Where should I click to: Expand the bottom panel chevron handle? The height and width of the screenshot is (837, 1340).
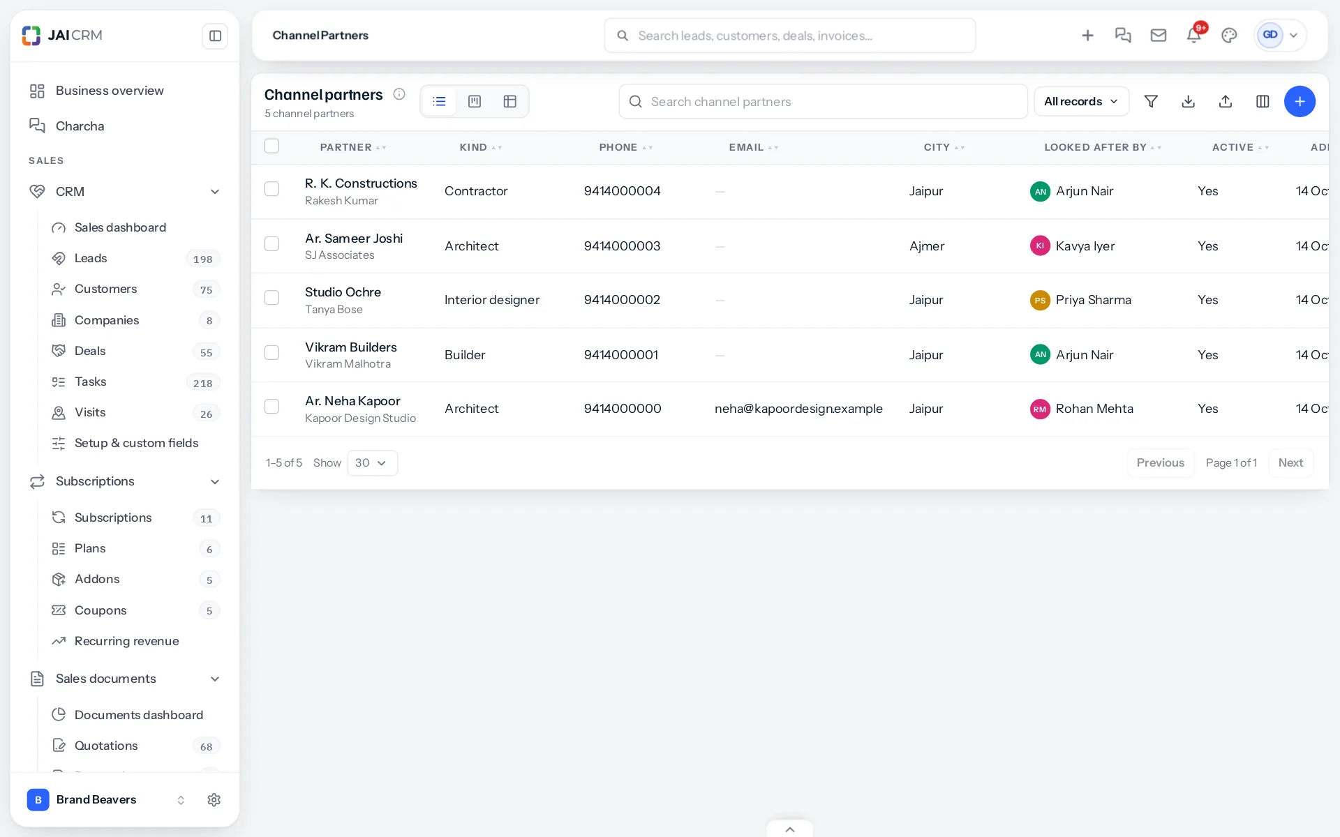click(789, 829)
